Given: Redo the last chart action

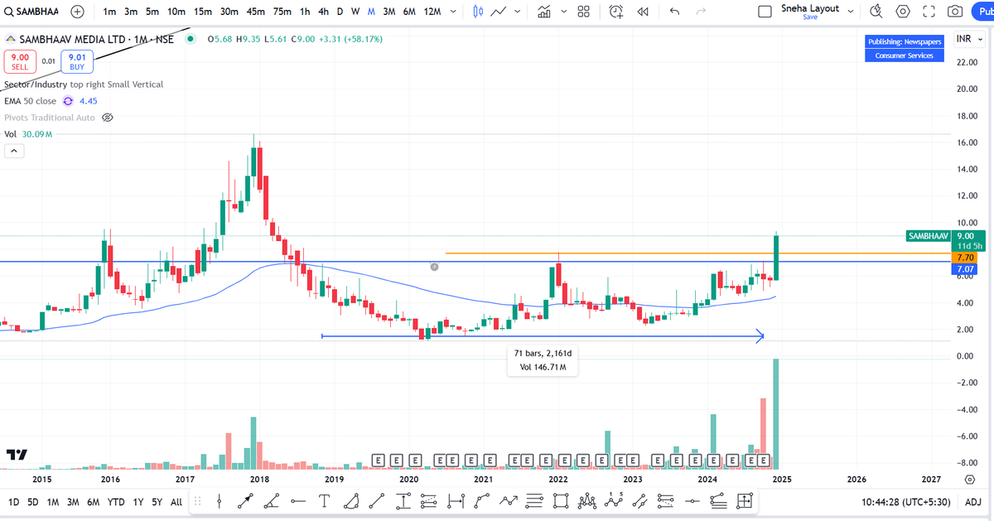Looking at the screenshot, I should 702,12.
